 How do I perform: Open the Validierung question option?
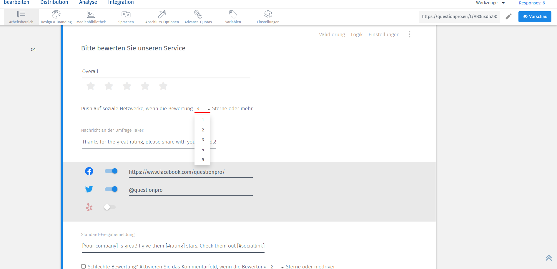click(x=332, y=34)
